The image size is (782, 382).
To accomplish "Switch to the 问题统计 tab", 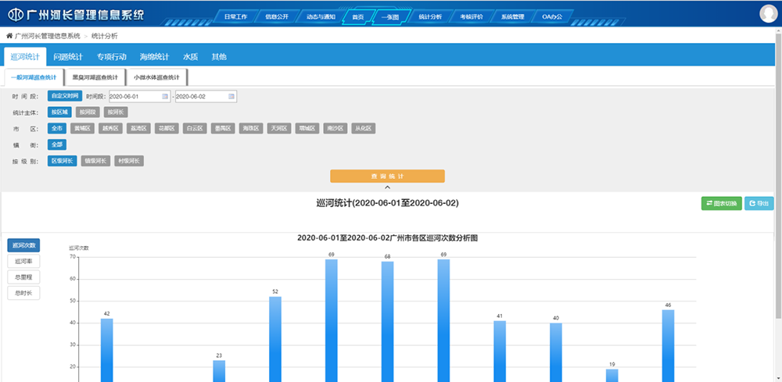I will [68, 57].
